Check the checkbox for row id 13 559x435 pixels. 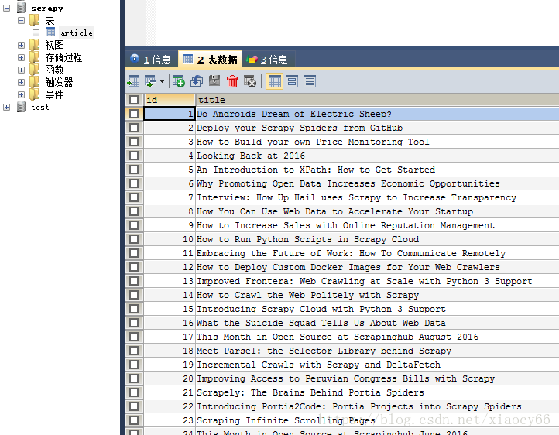[x=134, y=281]
